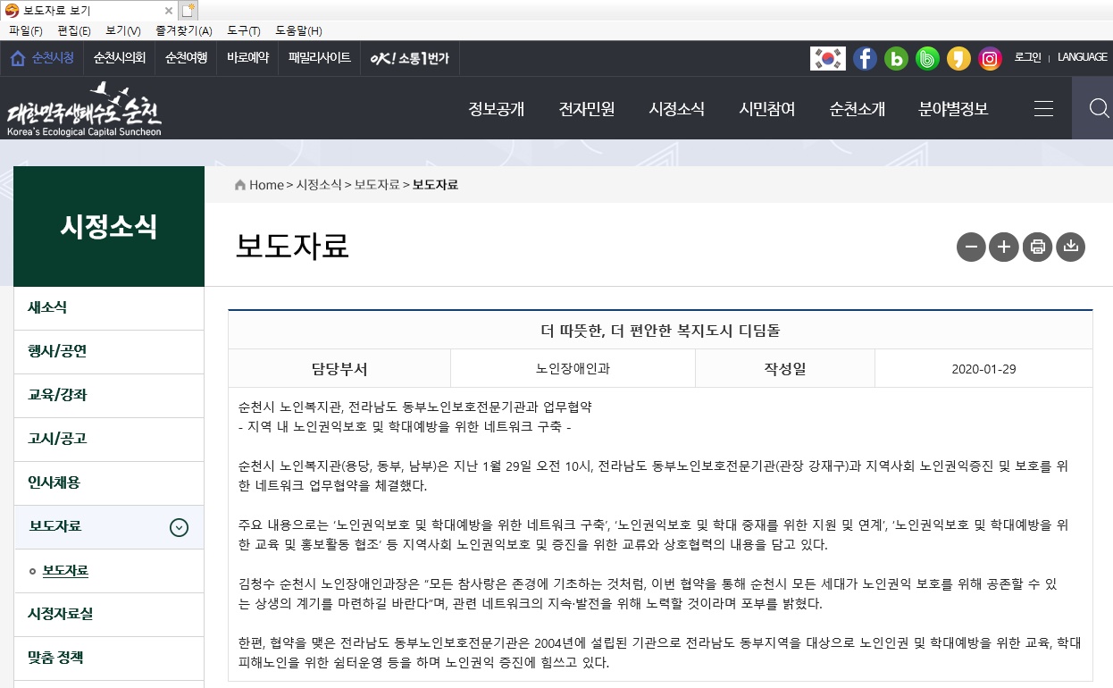
Task: Collapse the 보도자료 sidebar section chevron
Action: [180, 527]
